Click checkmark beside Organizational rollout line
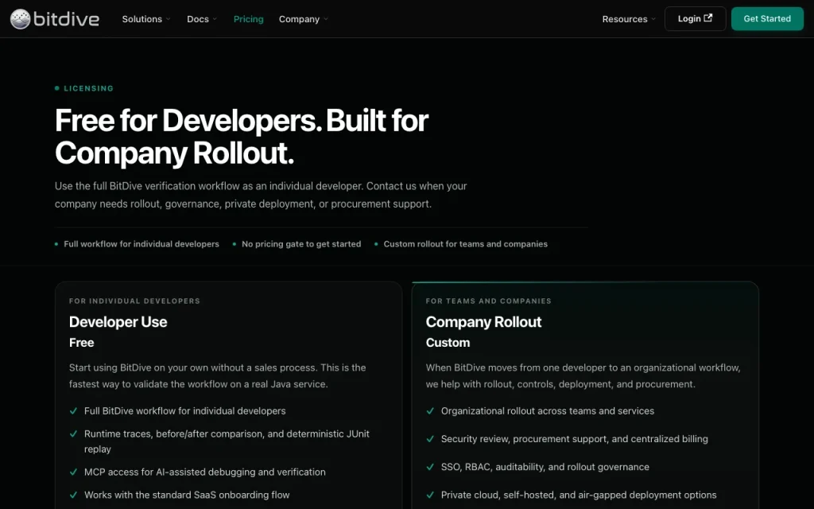 click(430, 411)
